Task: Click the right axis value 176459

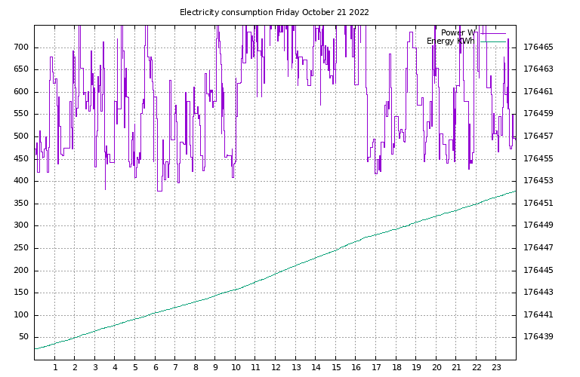Action: click(x=538, y=113)
